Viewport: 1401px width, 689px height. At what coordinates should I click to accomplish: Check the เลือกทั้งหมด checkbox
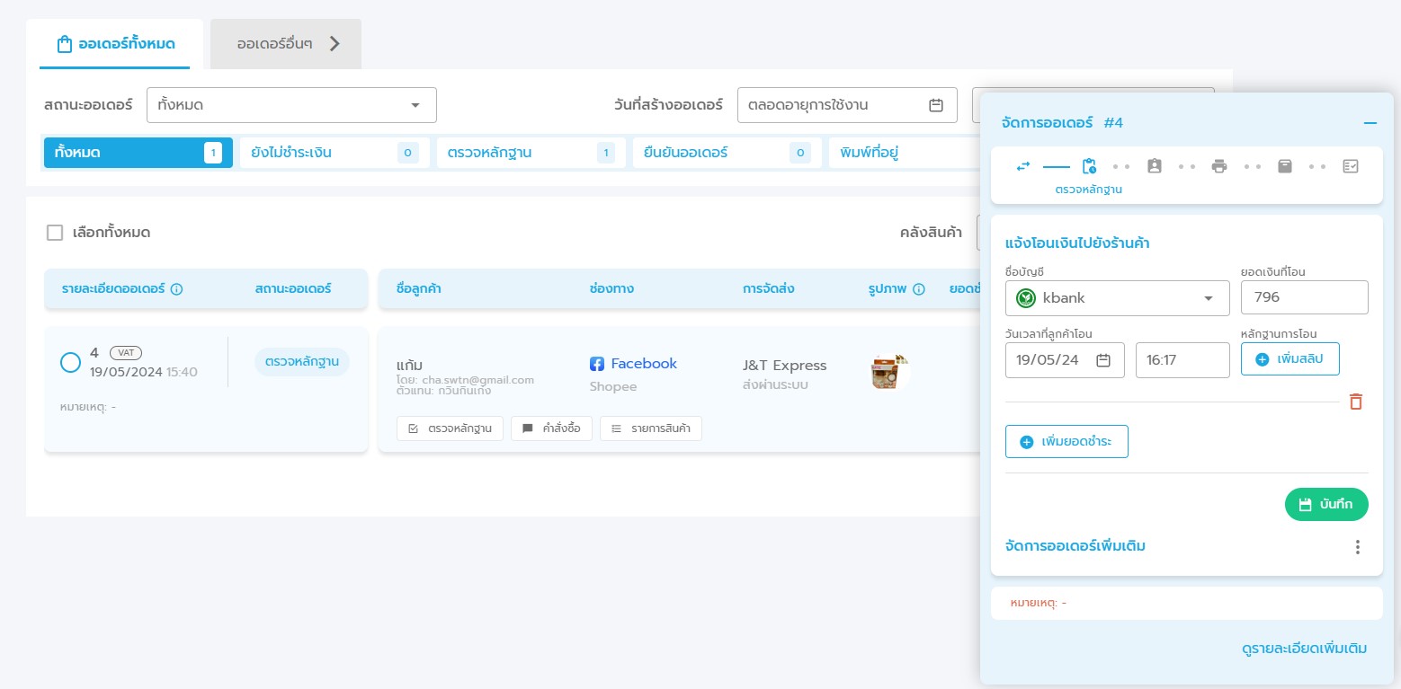coord(55,233)
